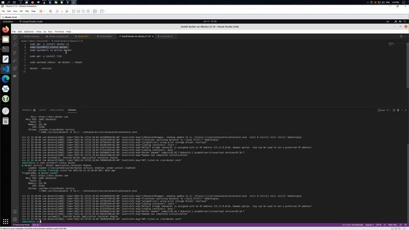409x230 pixels.
Task: Close the install docker on ubuntu tab
Action: tap(153, 36)
